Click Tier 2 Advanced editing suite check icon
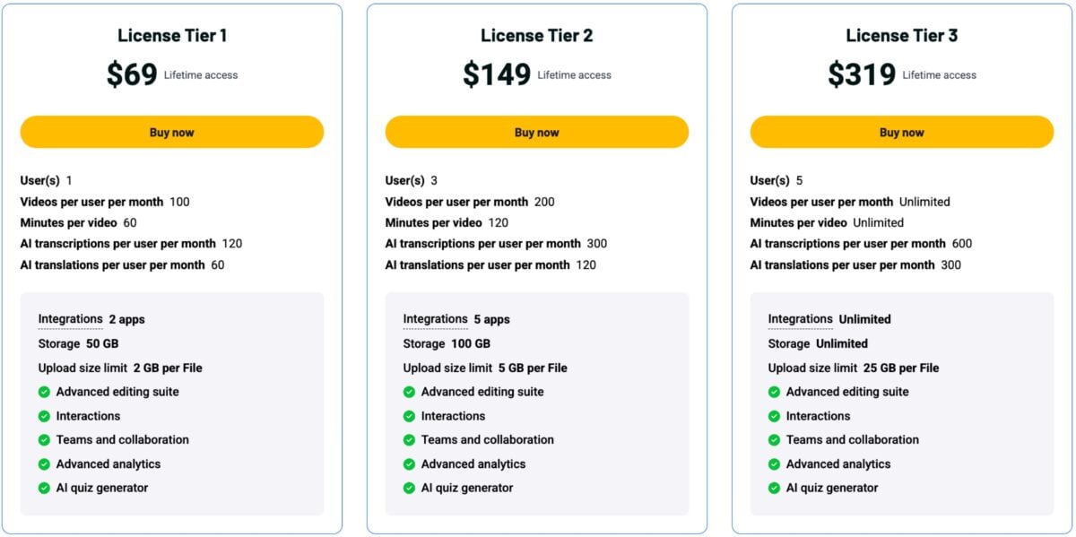The image size is (1076, 537). [x=409, y=392]
